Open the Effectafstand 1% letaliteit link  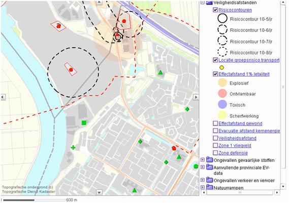click(x=244, y=74)
